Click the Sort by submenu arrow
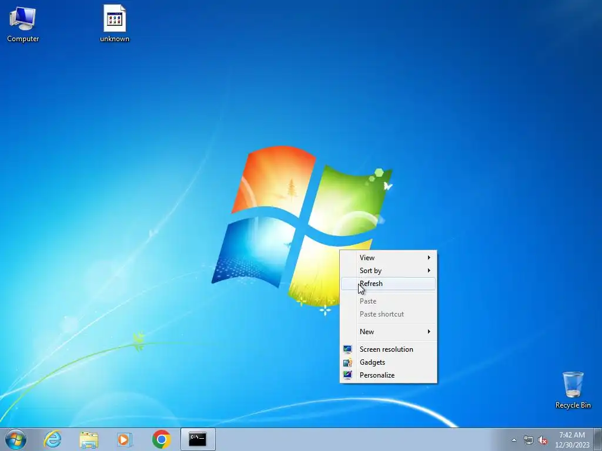 (x=429, y=271)
